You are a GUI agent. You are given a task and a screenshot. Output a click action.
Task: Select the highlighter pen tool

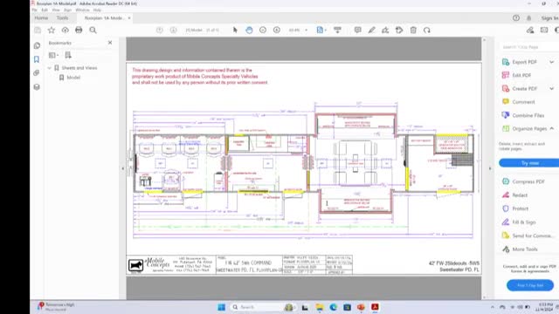coord(371,31)
